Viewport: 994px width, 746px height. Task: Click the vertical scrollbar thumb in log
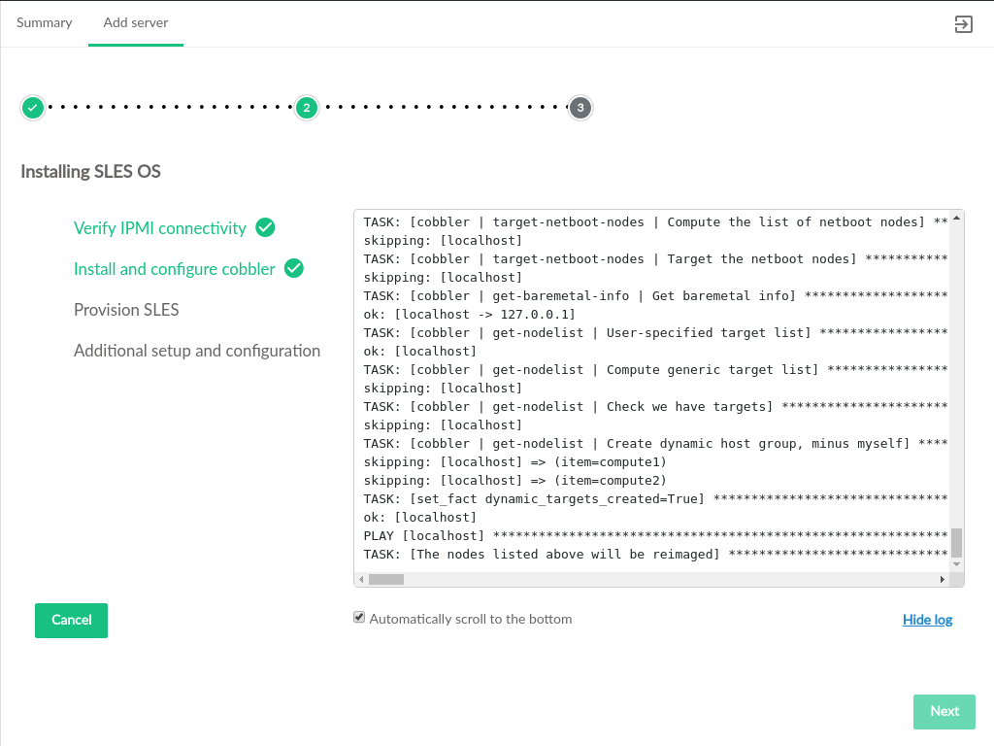[x=956, y=542]
